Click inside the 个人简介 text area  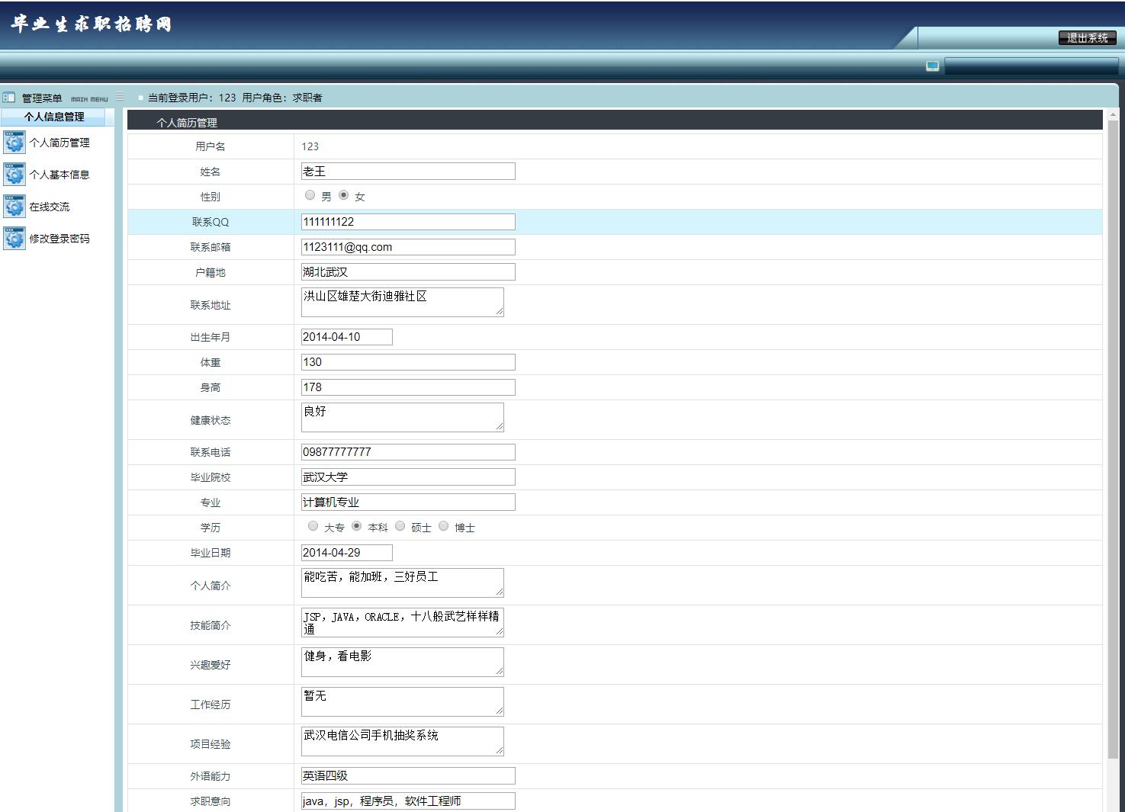[x=402, y=582]
